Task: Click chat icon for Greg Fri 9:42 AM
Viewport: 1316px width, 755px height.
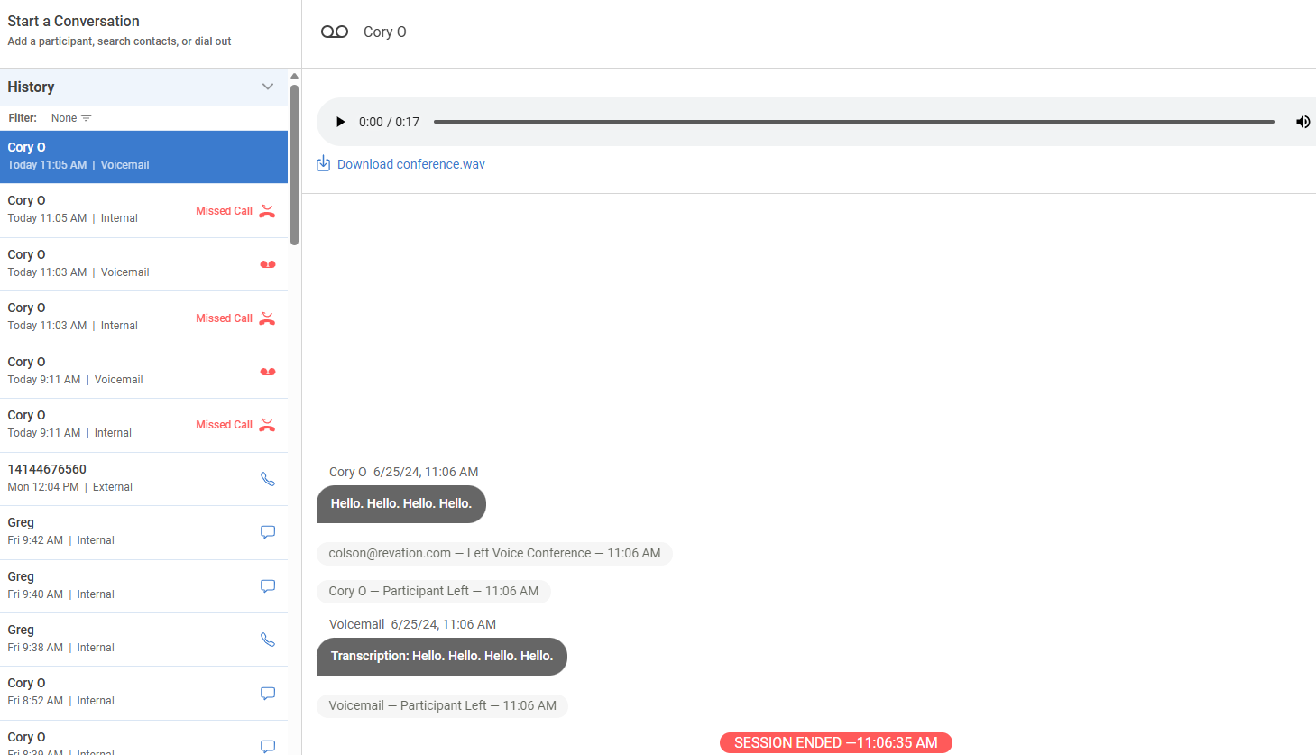Action: [268, 532]
